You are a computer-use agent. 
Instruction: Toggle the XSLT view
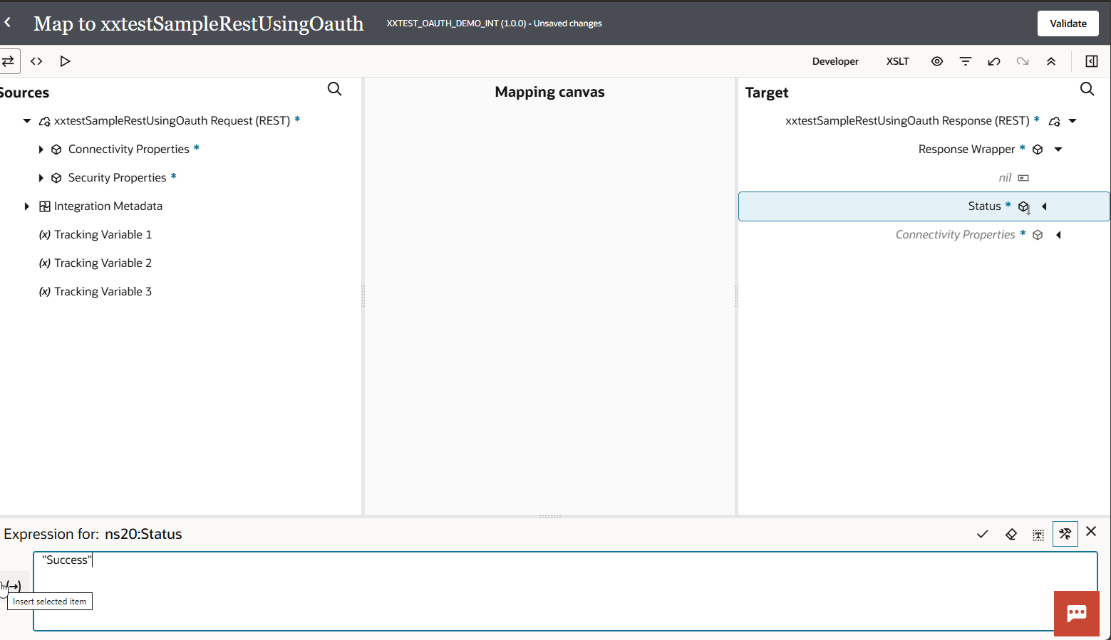[x=897, y=61]
